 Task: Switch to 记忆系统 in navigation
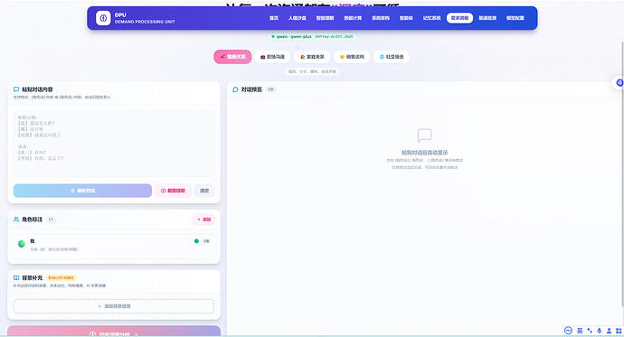tap(431, 18)
